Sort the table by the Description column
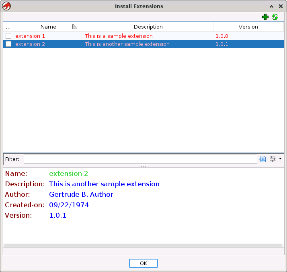287x272 pixels. click(x=148, y=27)
